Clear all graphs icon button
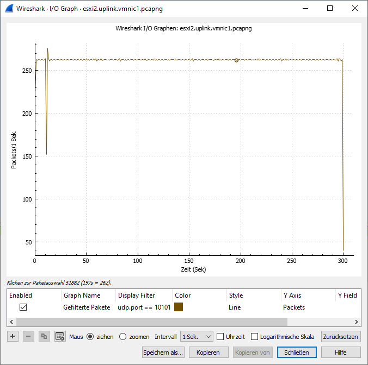The height and width of the screenshot is (365, 368). [60, 336]
